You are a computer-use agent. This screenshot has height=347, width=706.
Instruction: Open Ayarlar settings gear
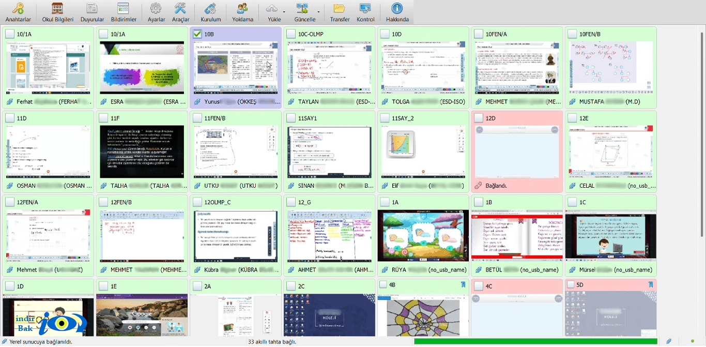pos(156,12)
